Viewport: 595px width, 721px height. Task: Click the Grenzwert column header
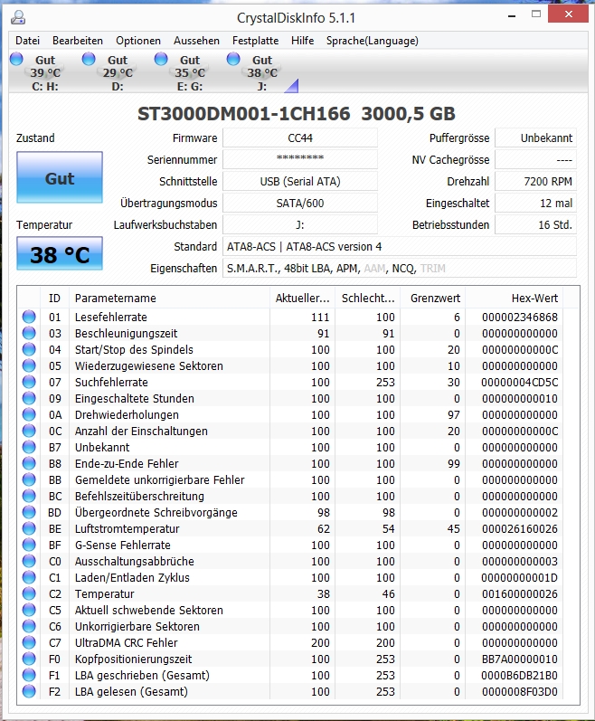point(433,298)
